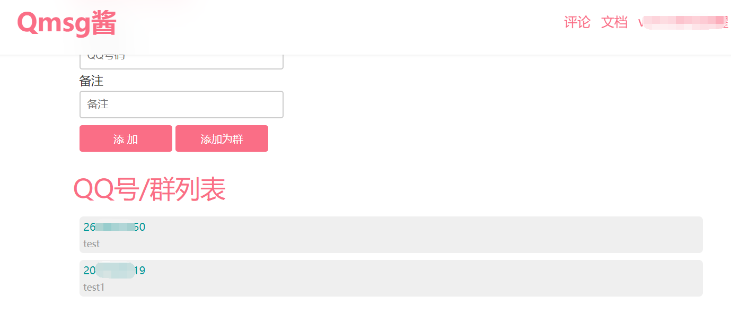Screen dimensions: 731x313
Task: Click the 'test' remark text
Action: pos(91,244)
